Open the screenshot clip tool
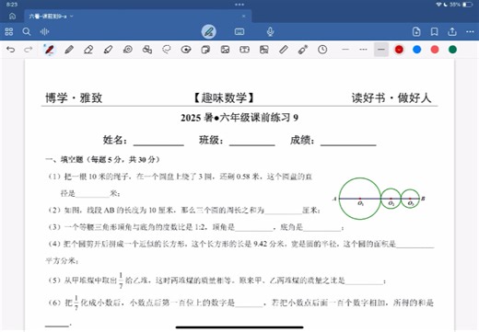479x332 pixels. pyautogui.click(x=264, y=50)
